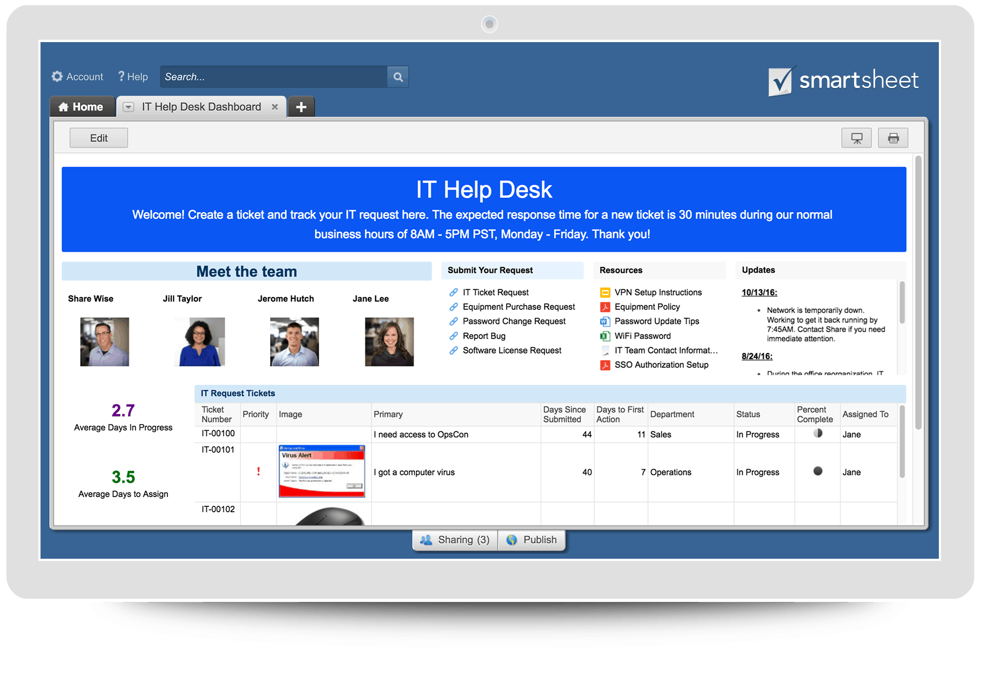Viewport: 981px width, 691px height.
Task: Click the VPN Setup Instructions icon
Action: [x=606, y=292]
